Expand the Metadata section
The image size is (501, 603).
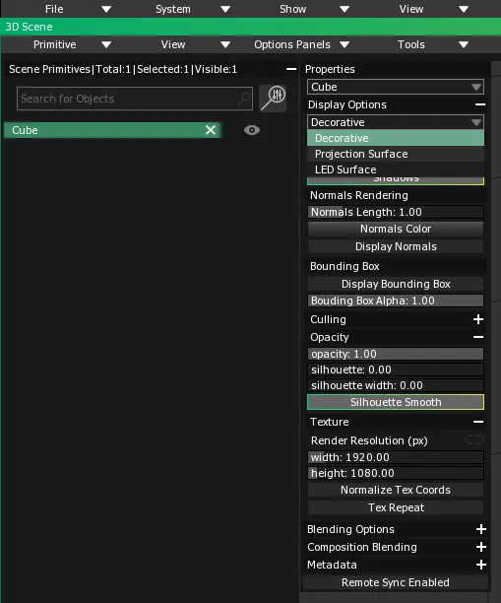pyautogui.click(x=481, y=565)
